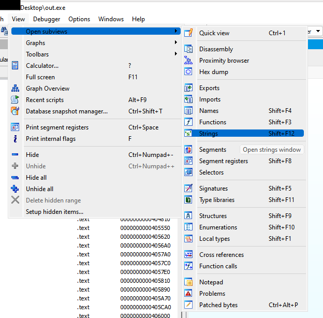The height and width of the screenshot is (318, 323).
Task: Select address 0000000000405620 row
Action: click(145, 237)
